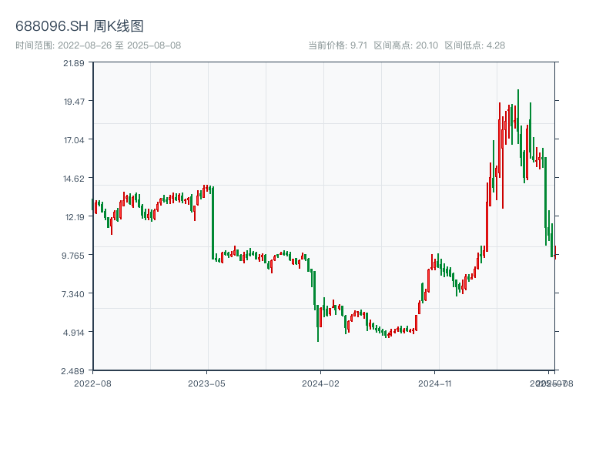Viewport: 616px width, 462px height.
Task: Select the 2023-05 date tick on the x-axis
Action: coord(206,383)
